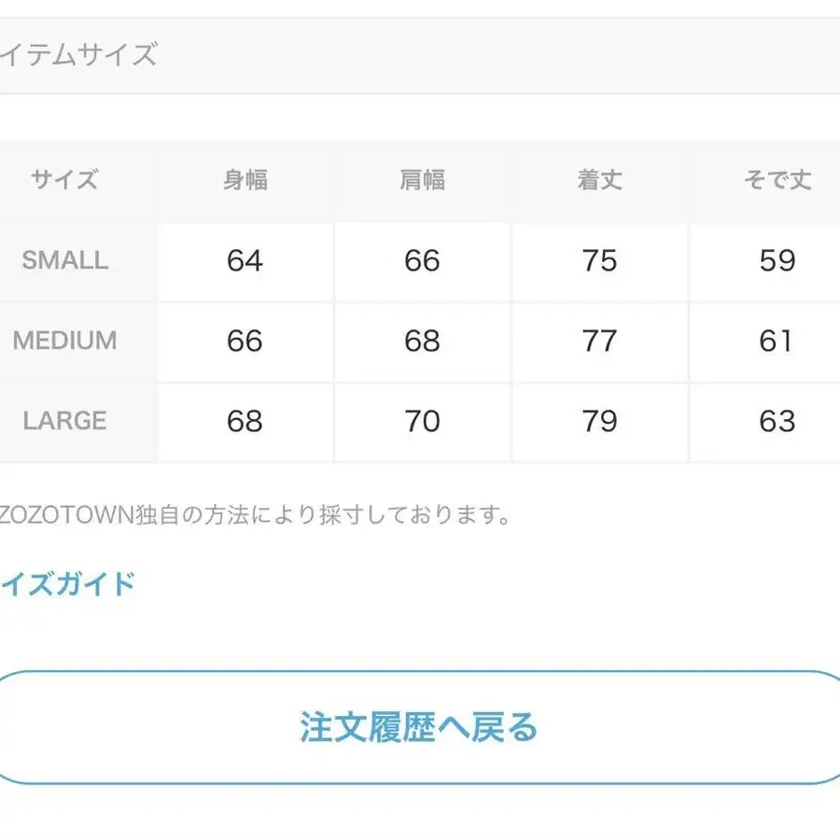Image resolution: width=840 pixels, height=840 pixels.
Task: Click LARGE 肩幅 value 70
Action: pyautogui.click(x=423, y=421)
